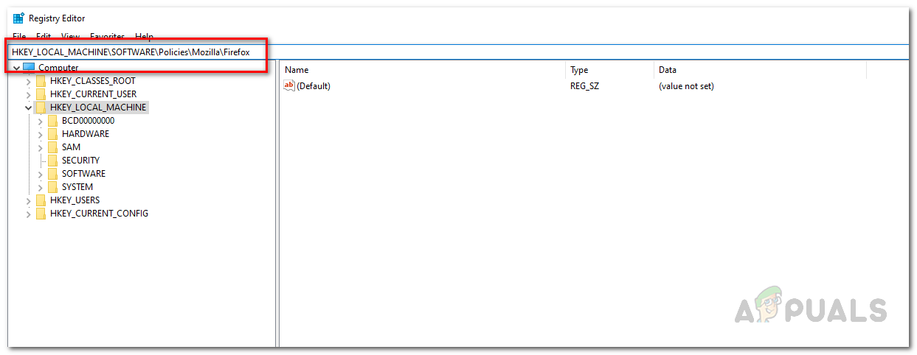Click HKEY_USERS folder icon
The image size is (917, 355).
tap(41, 200)
